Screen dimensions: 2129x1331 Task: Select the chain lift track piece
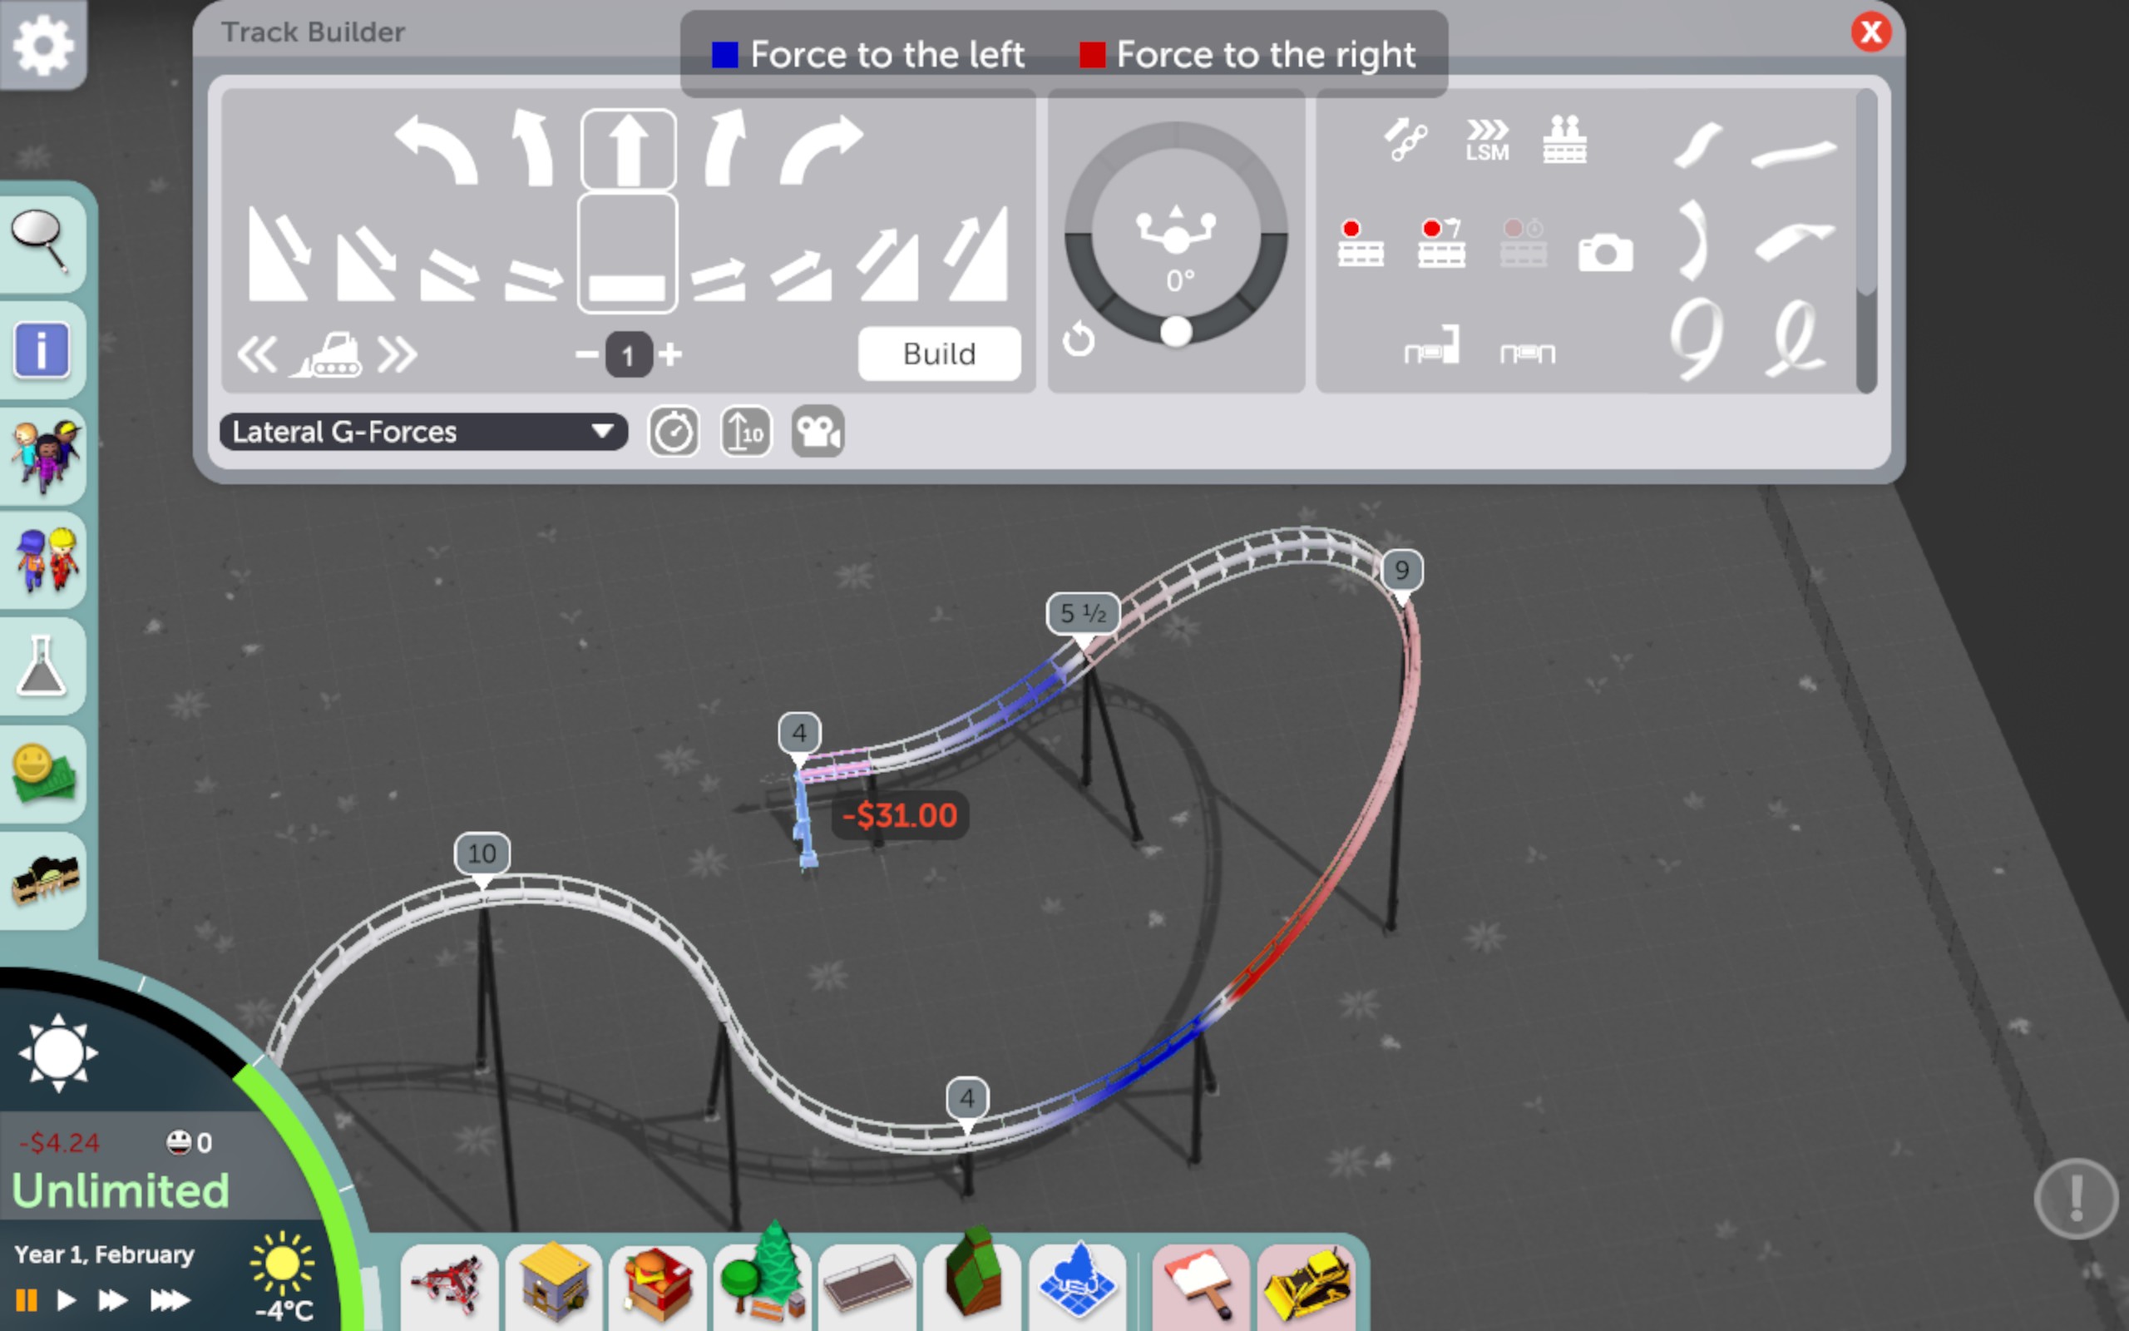click(x=1405, y=139)
